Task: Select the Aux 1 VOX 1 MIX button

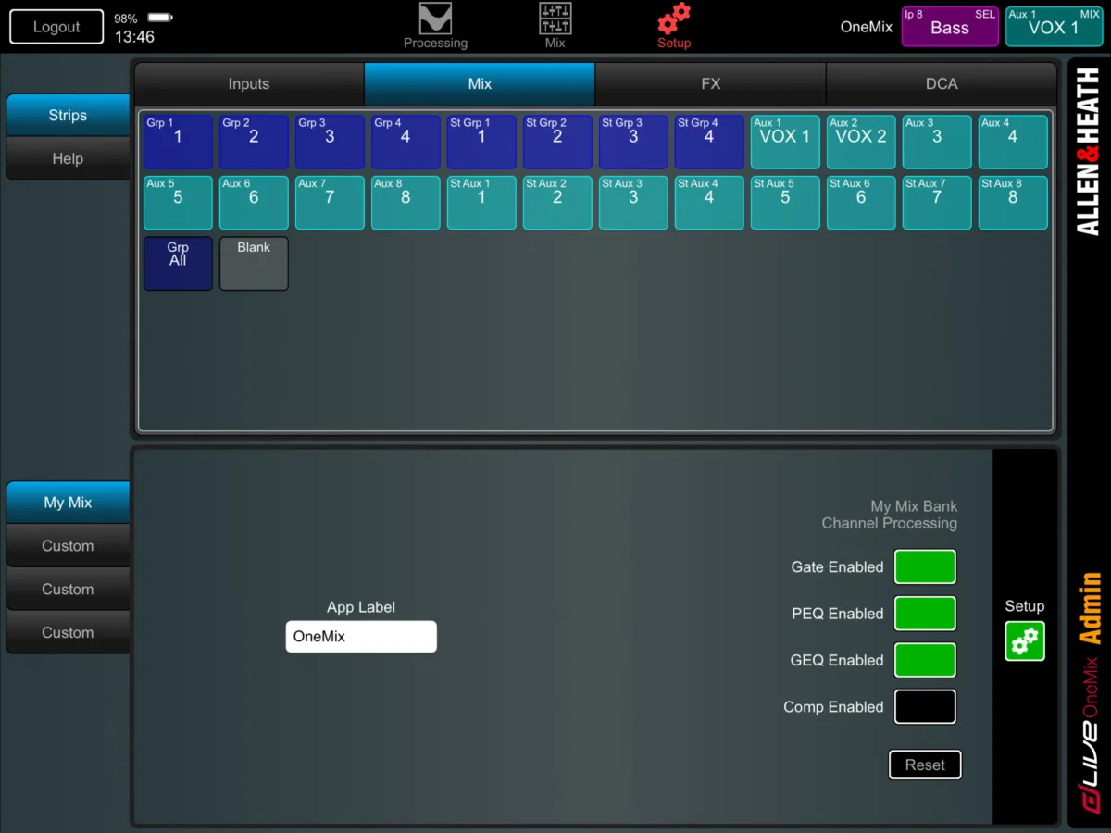Action: pyautogui.click(x=1054, y=26)
